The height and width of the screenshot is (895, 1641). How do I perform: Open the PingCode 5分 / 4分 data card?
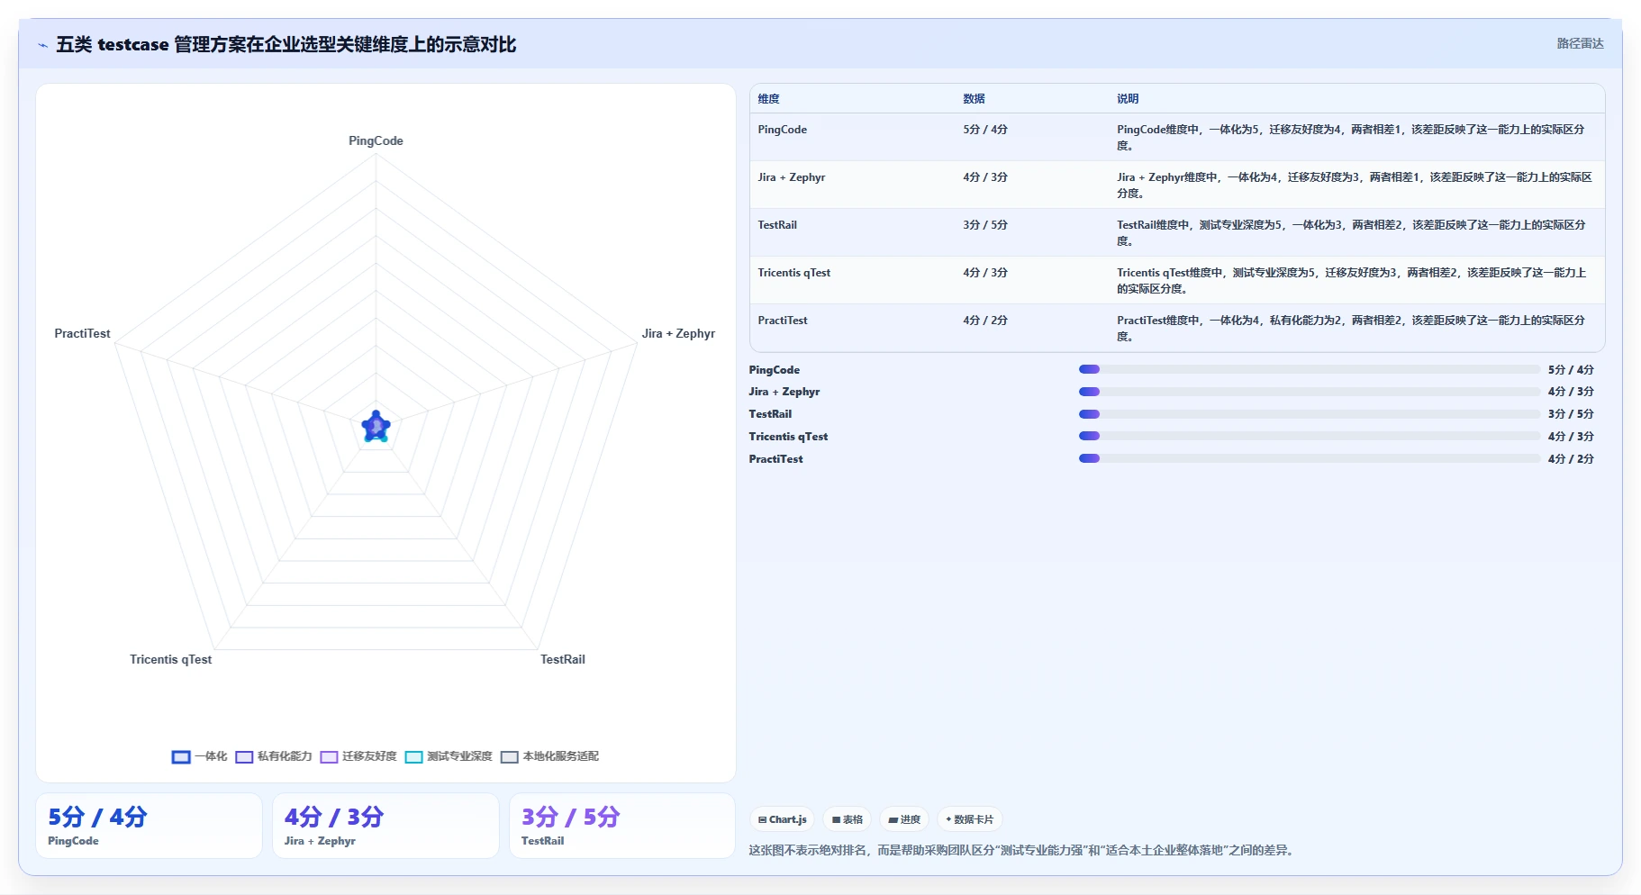click(x=149, y=826)
